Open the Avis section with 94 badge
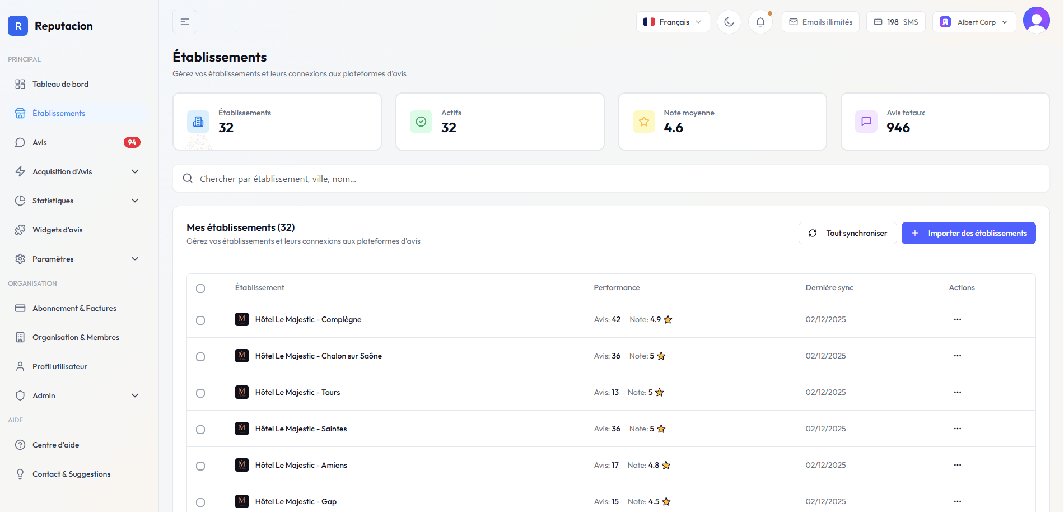This screenshot has height=512, width=1064. tap(40, 142)
